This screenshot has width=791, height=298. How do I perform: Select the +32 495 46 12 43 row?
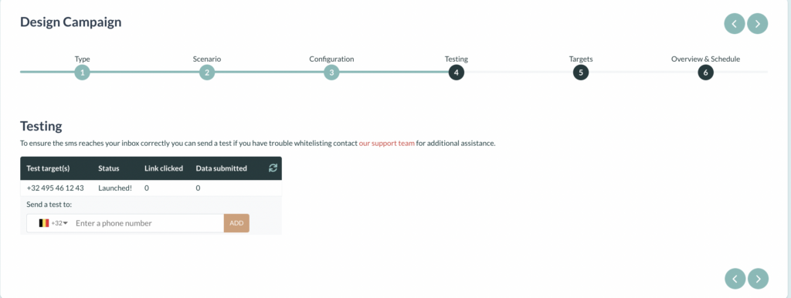(151, 188)
